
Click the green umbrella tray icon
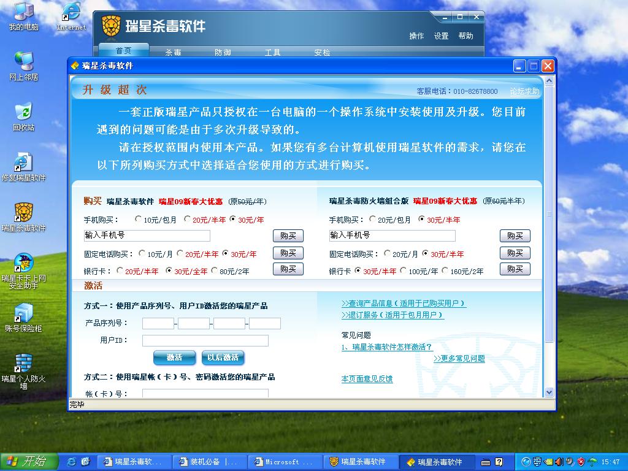point(592,462)
